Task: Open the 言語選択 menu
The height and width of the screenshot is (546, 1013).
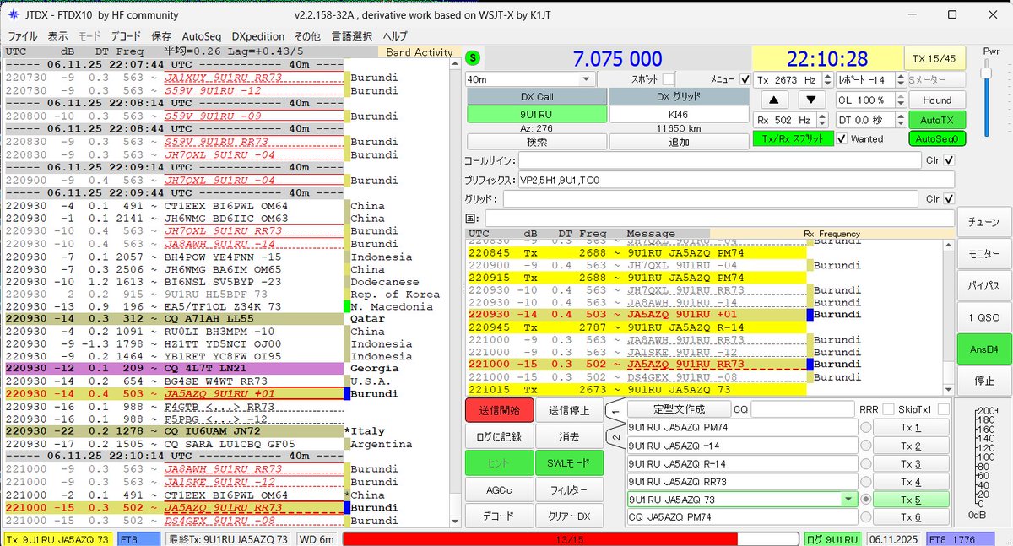Action: coord(352,36)
